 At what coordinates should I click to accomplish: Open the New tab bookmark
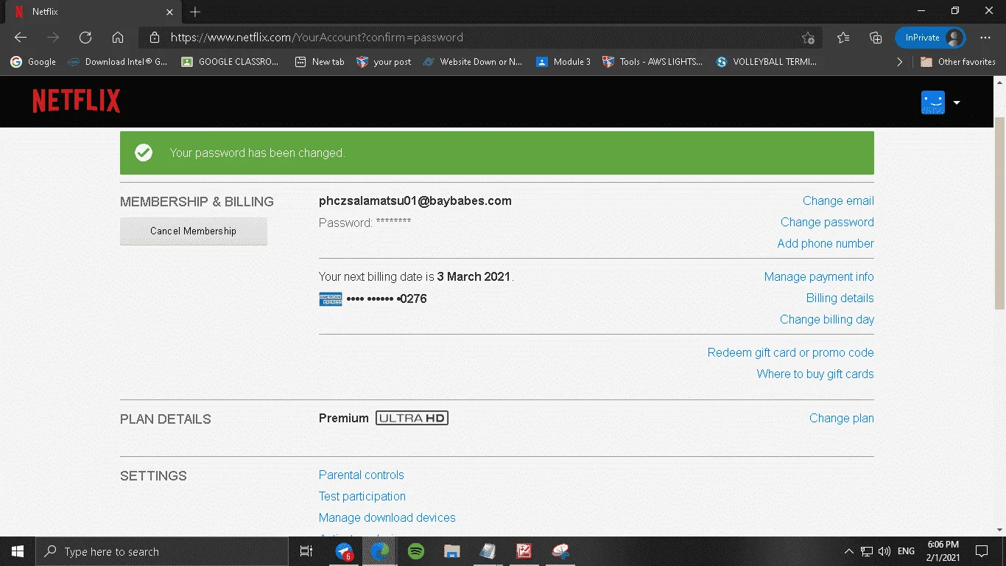click(320, 62)
